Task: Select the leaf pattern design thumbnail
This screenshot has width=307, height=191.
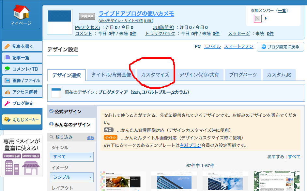Action: tap(277, 181)
